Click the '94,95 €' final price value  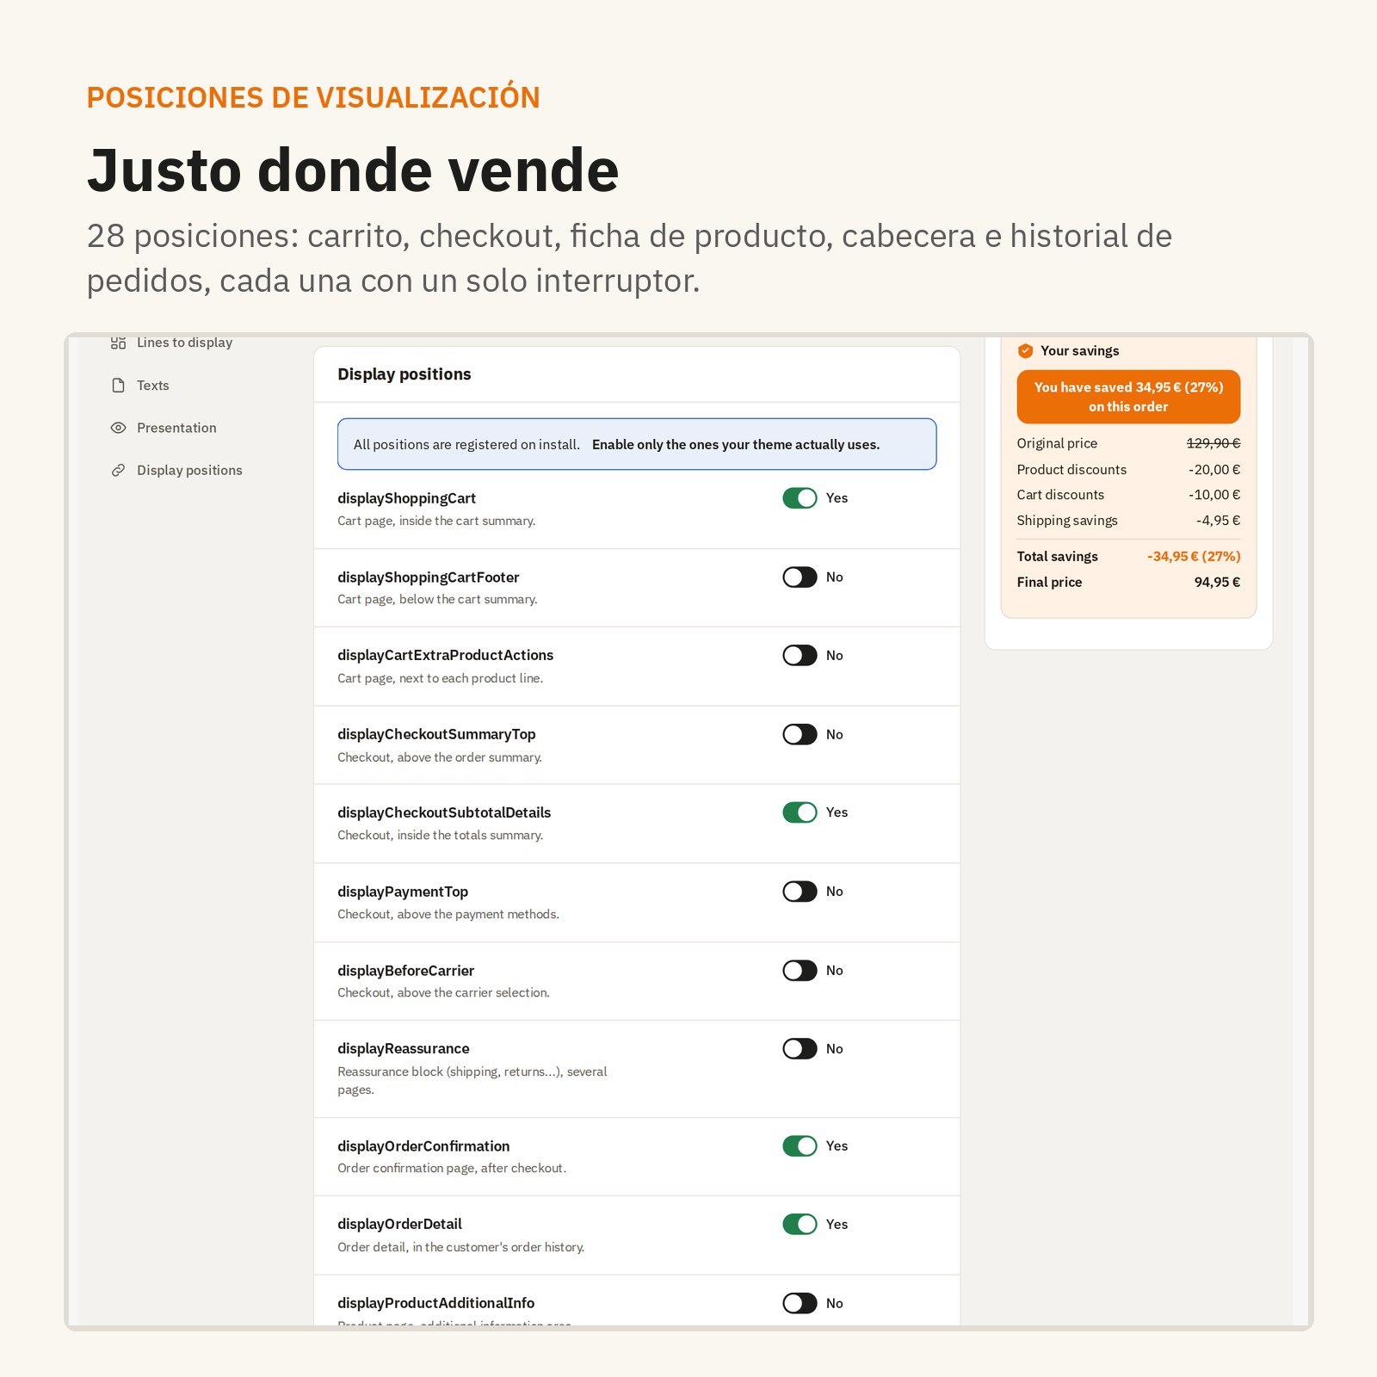coord(1217,583)
